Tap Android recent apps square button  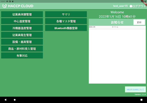(142, 100)
